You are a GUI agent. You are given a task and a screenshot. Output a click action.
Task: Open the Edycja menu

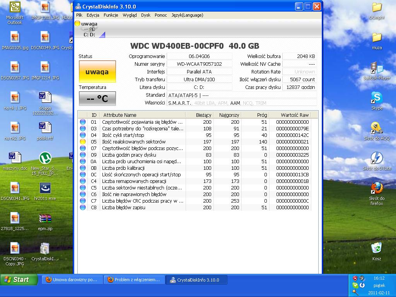93,15
